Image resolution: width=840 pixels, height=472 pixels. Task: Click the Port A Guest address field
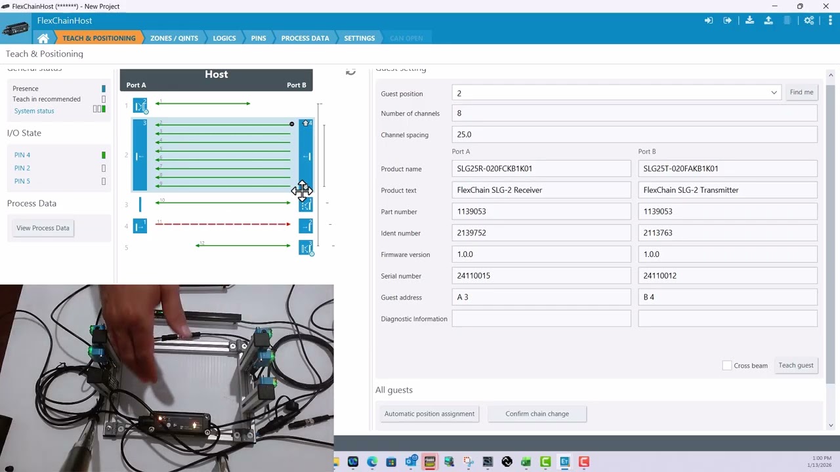pos(541,297)
